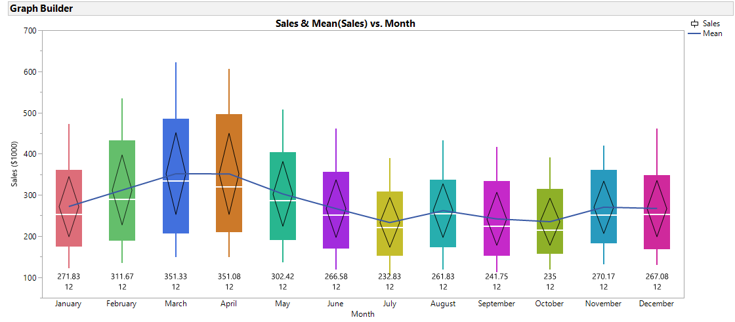The height and width of the screenshot is (322, 735).
Task: Click the 351.33 mean value under March
Action: [x=176, y=277]
